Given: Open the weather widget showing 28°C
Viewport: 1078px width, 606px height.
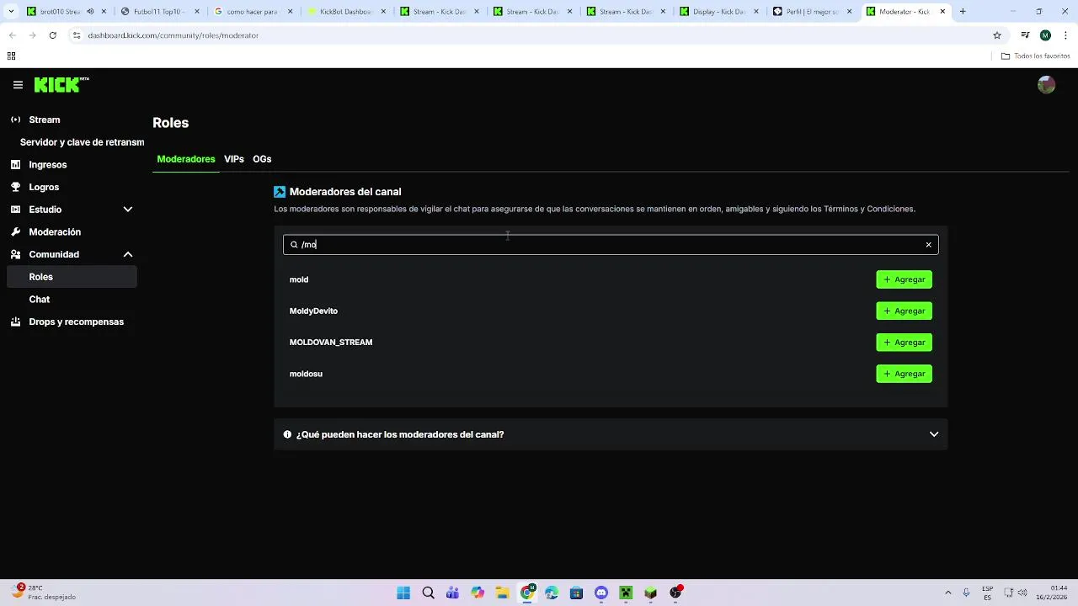Looking at the screenshot, I should 42,592.
